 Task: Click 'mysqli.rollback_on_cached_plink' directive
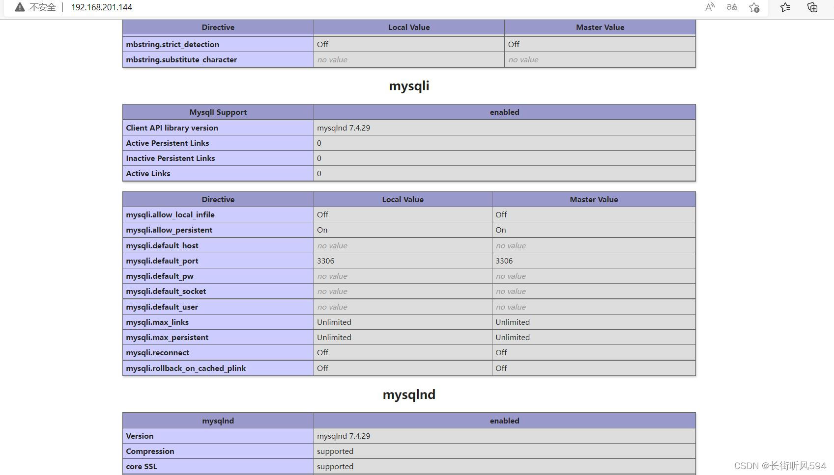(x=186, y=368)
